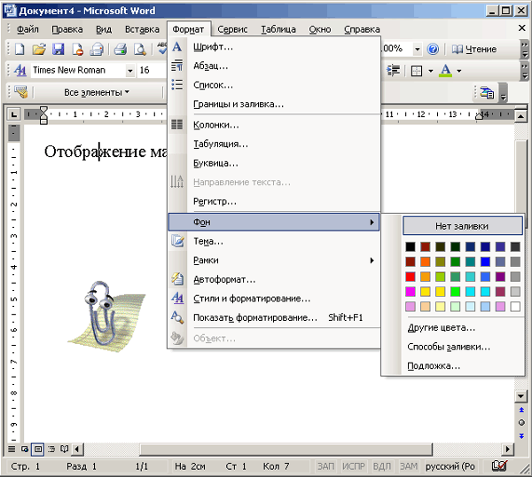Click the increase indent icon

394,71
